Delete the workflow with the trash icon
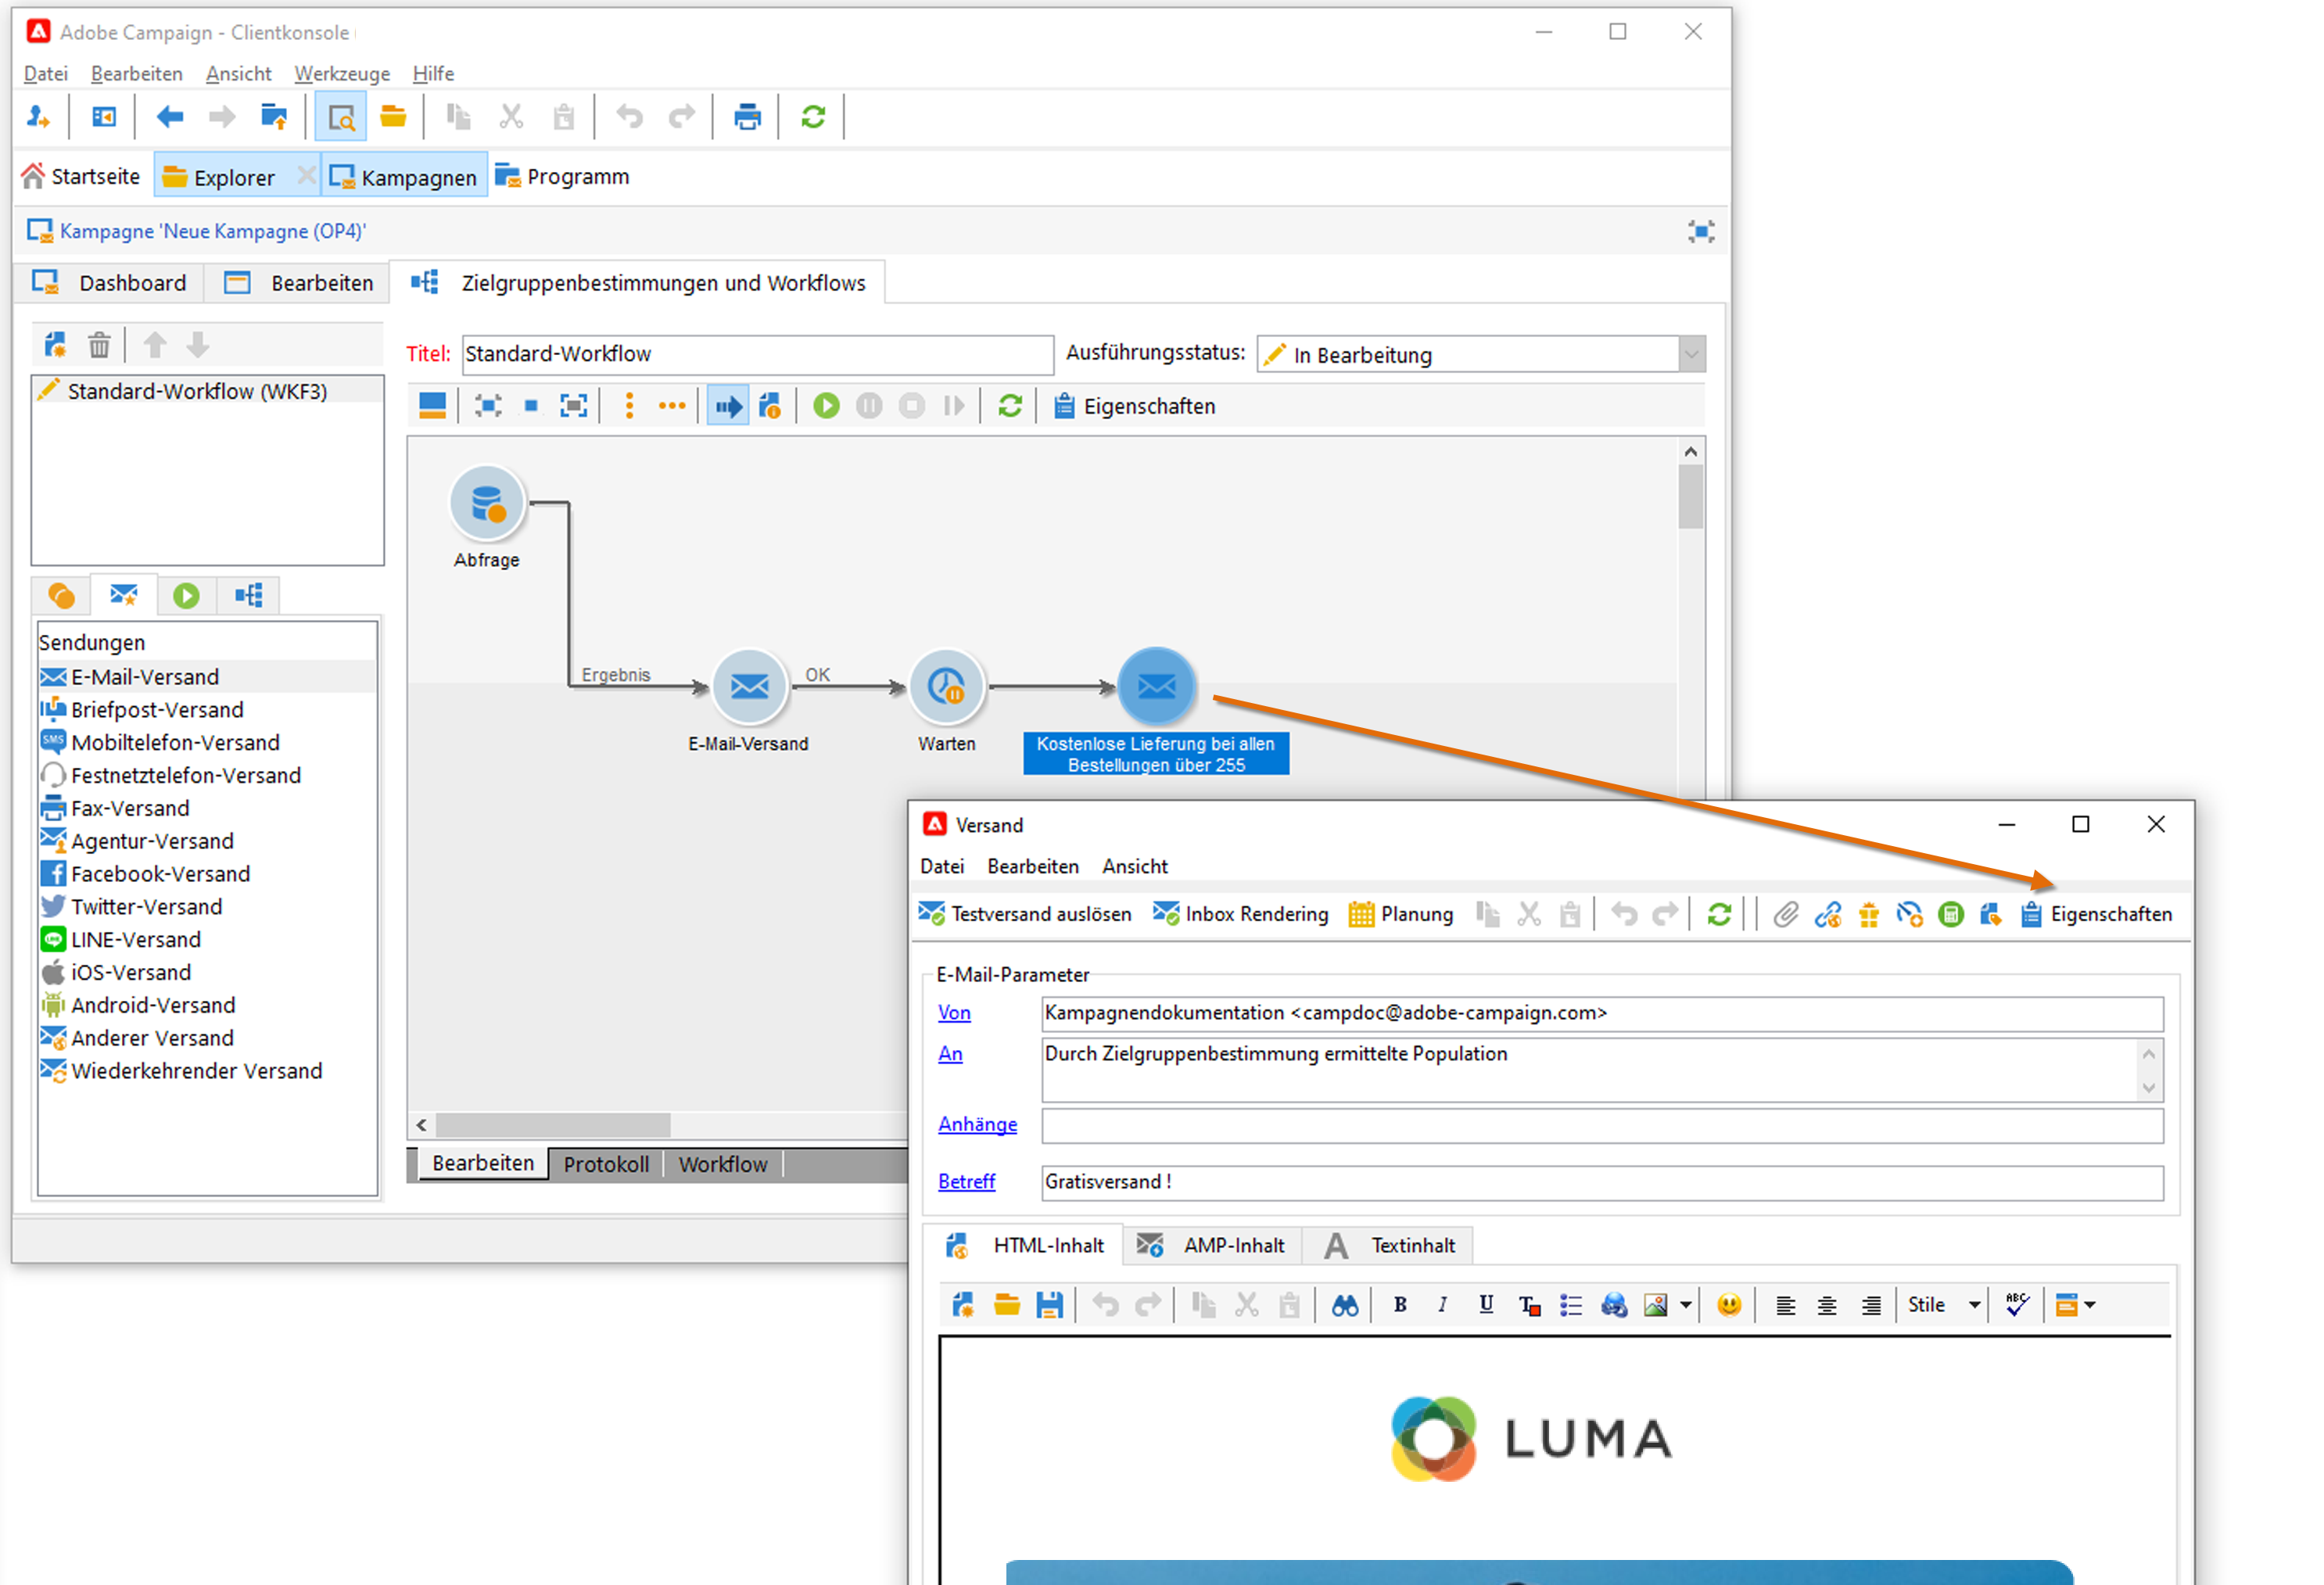Screen dimensions: 2324x1585 point(99,346)
